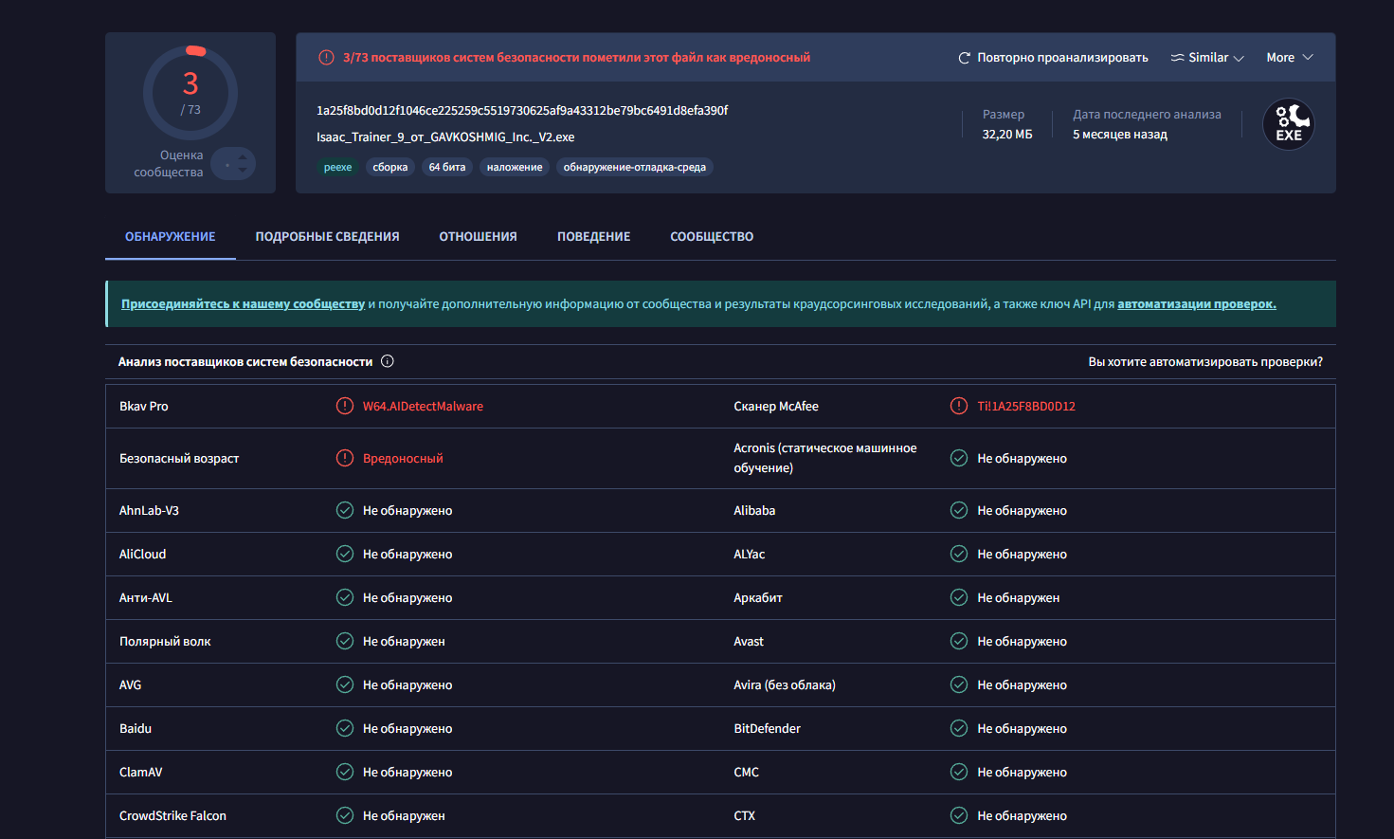Click the reanalyze circular arrow icon
1394x839 pixels.
point(964,58)
